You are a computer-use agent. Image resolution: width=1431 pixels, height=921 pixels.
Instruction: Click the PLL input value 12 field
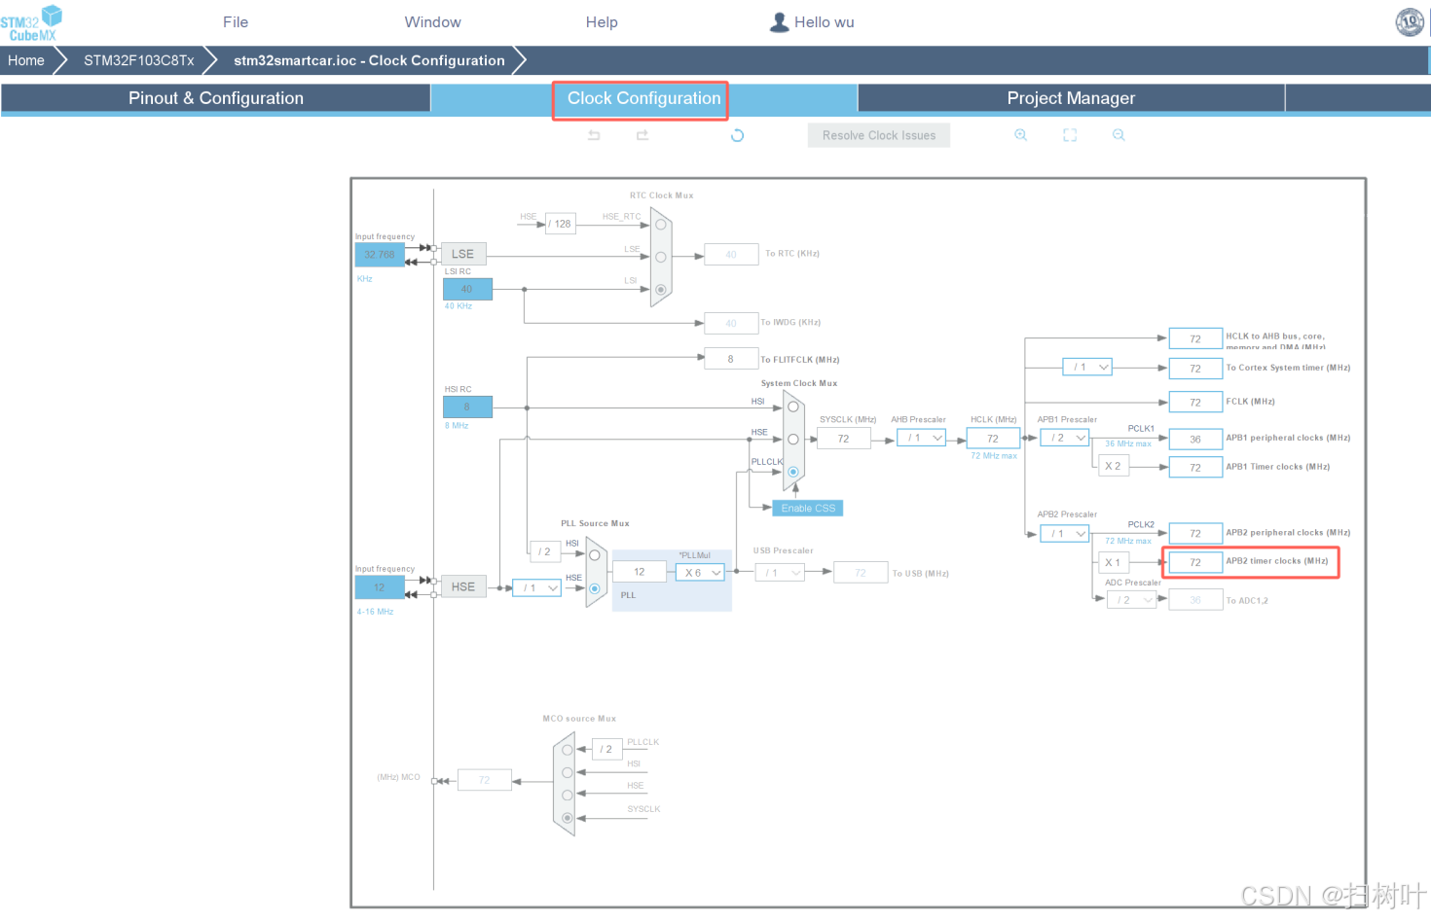click(640, 572)
